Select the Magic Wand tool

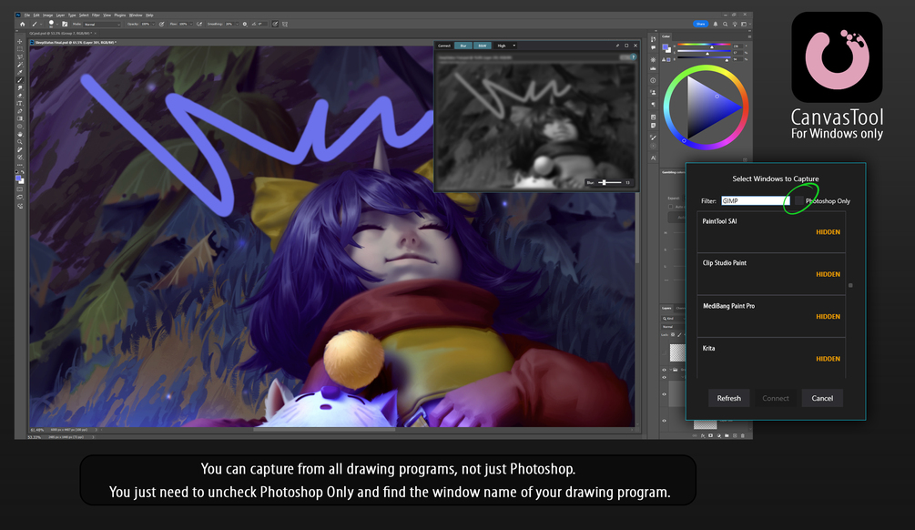click(20, 65)
